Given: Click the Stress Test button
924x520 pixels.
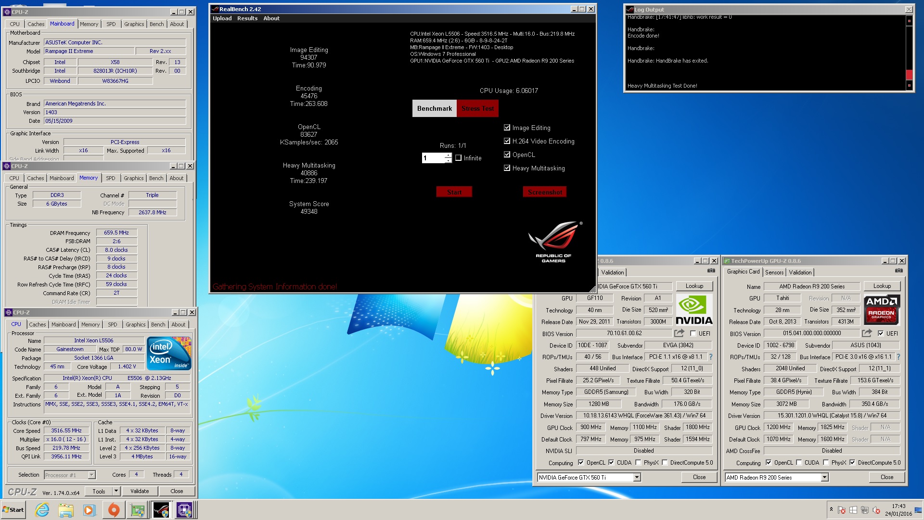Looking at the screenshot, I should [478, 108].
